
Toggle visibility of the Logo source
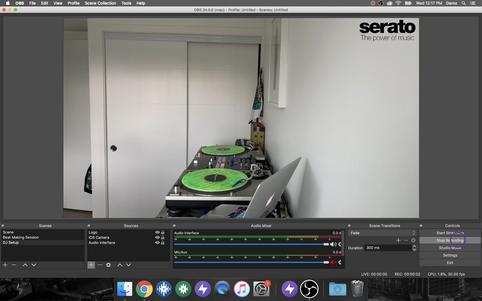[x=157, y=232]
